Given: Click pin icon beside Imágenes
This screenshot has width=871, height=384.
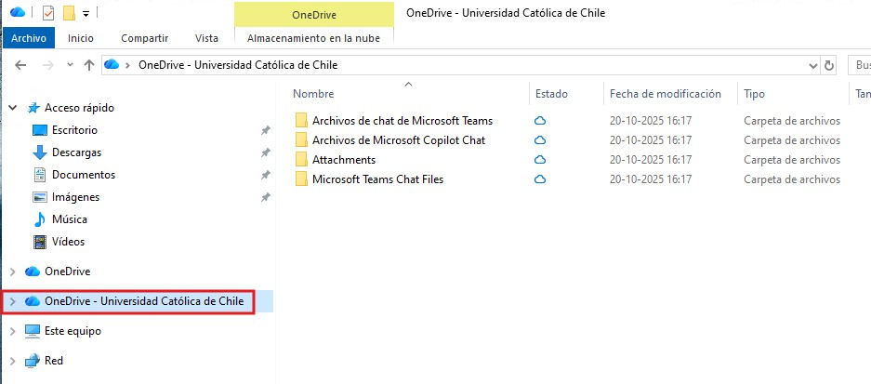Looking at the screenshot, I should coord(265,198).
